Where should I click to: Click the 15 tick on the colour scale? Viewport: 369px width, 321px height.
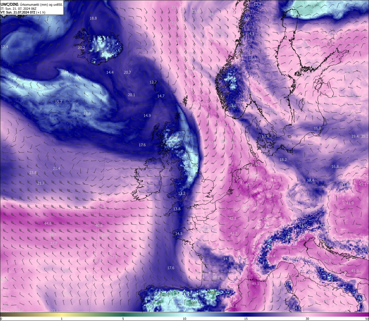246,319
